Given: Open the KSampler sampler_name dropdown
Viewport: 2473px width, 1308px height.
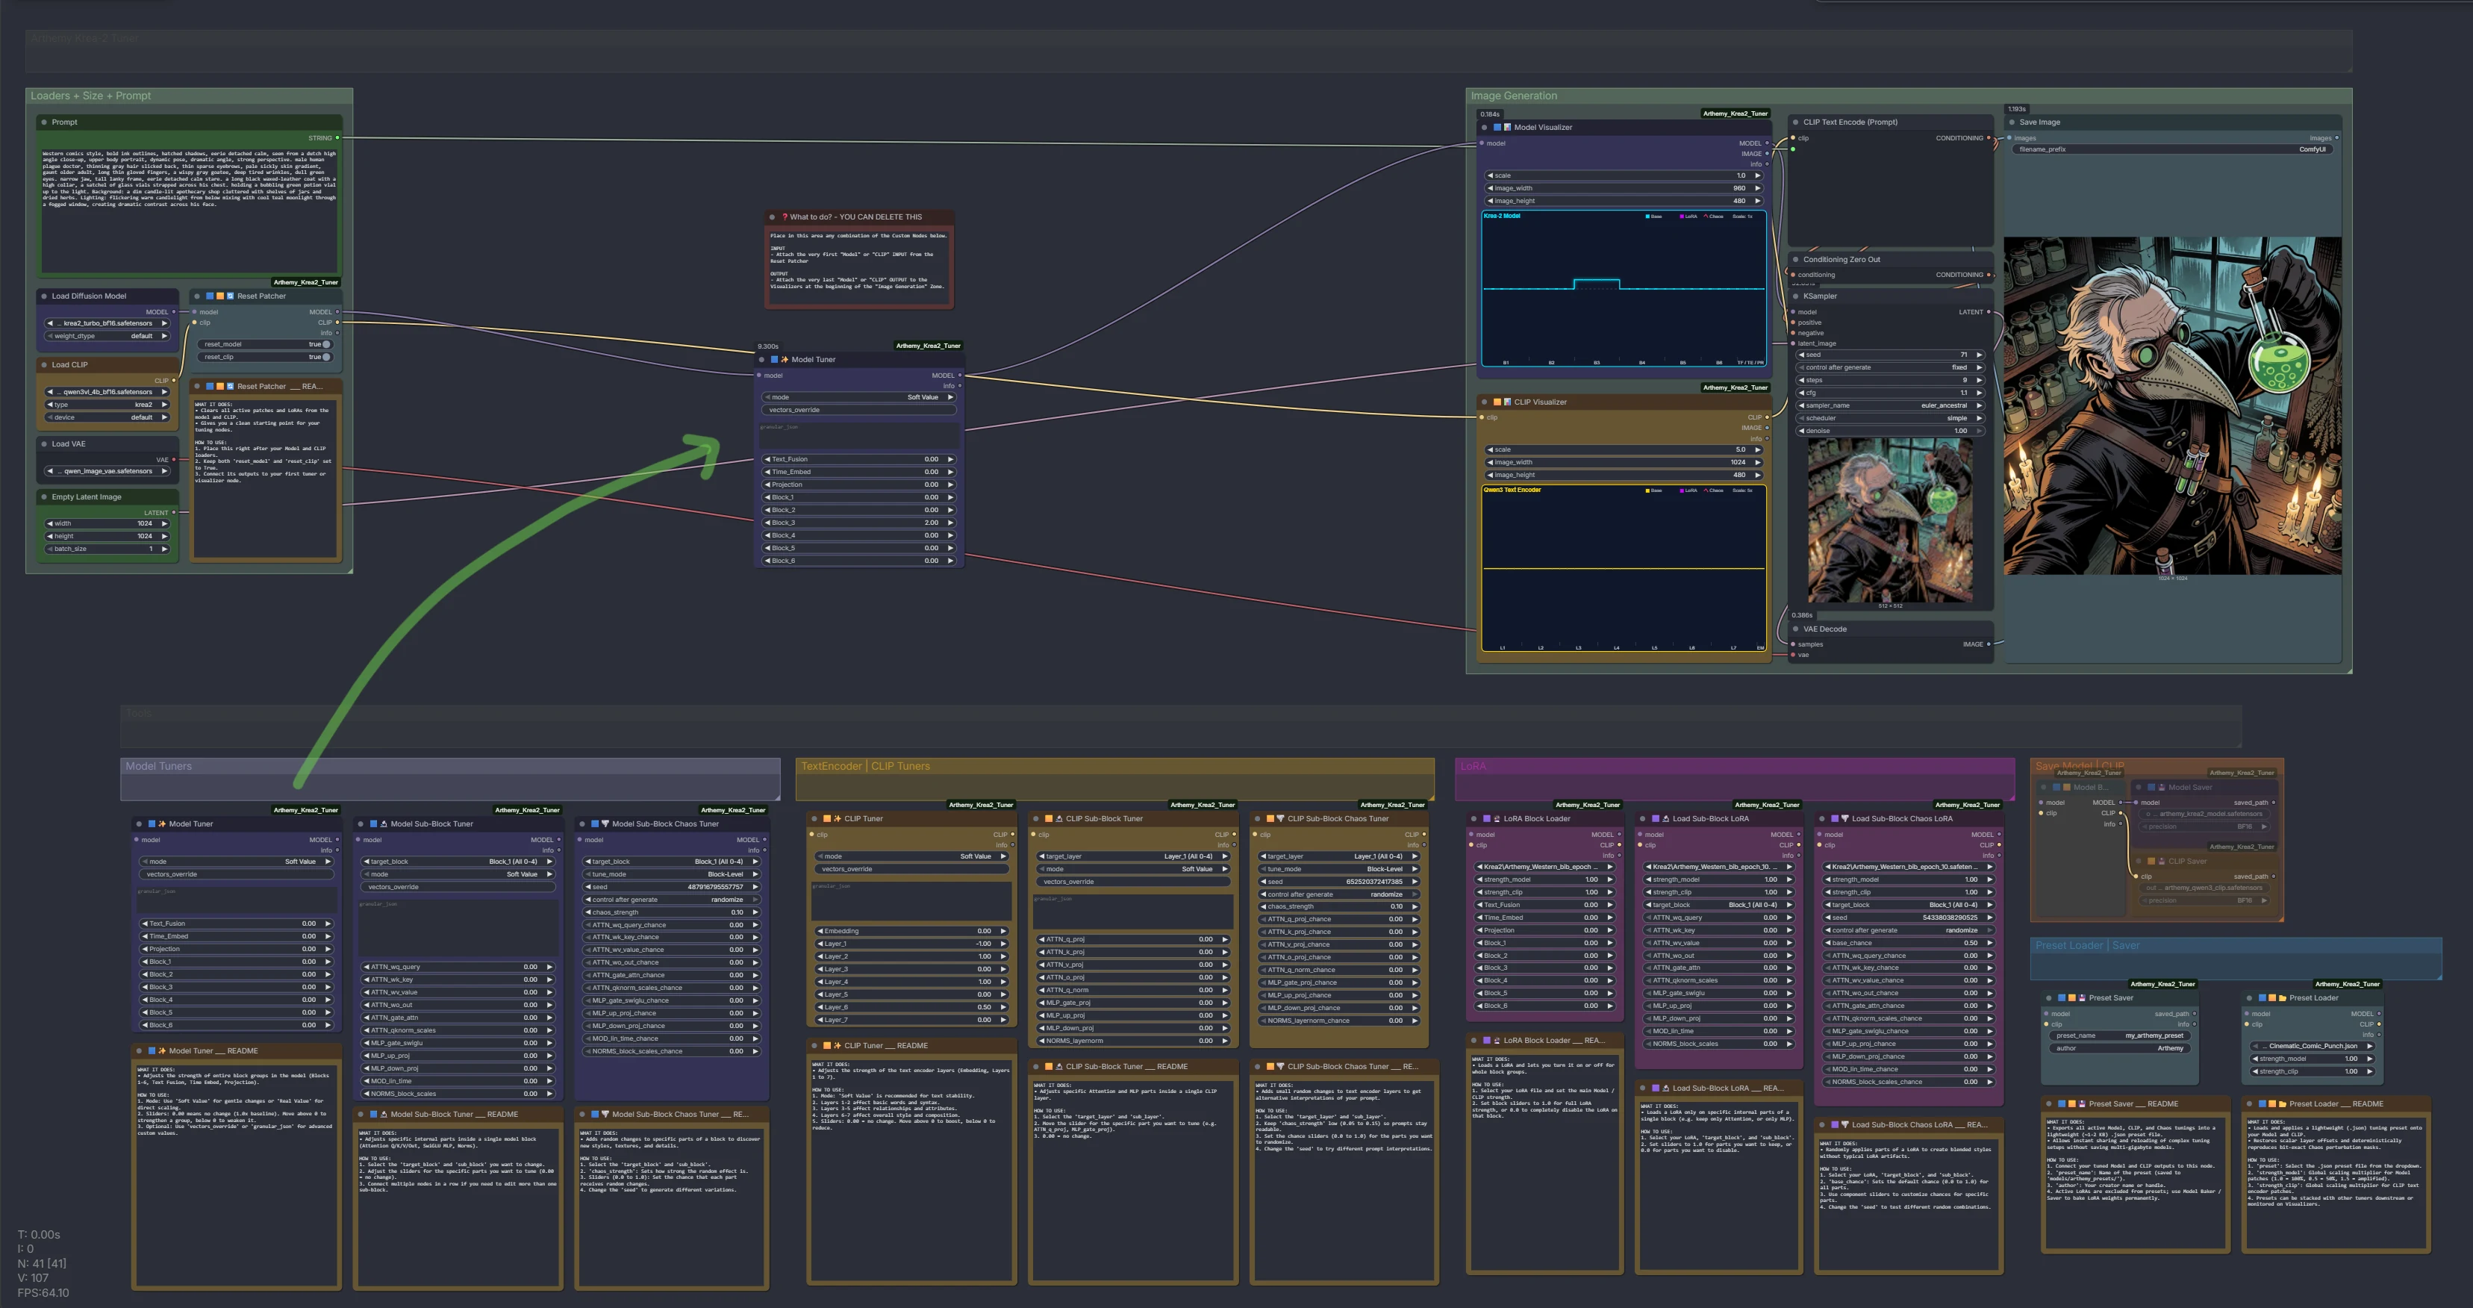Looking at the screenshot, I should coord(1889,405).
